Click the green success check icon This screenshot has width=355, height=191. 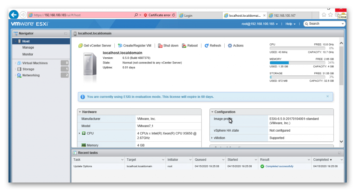point(262,166)
